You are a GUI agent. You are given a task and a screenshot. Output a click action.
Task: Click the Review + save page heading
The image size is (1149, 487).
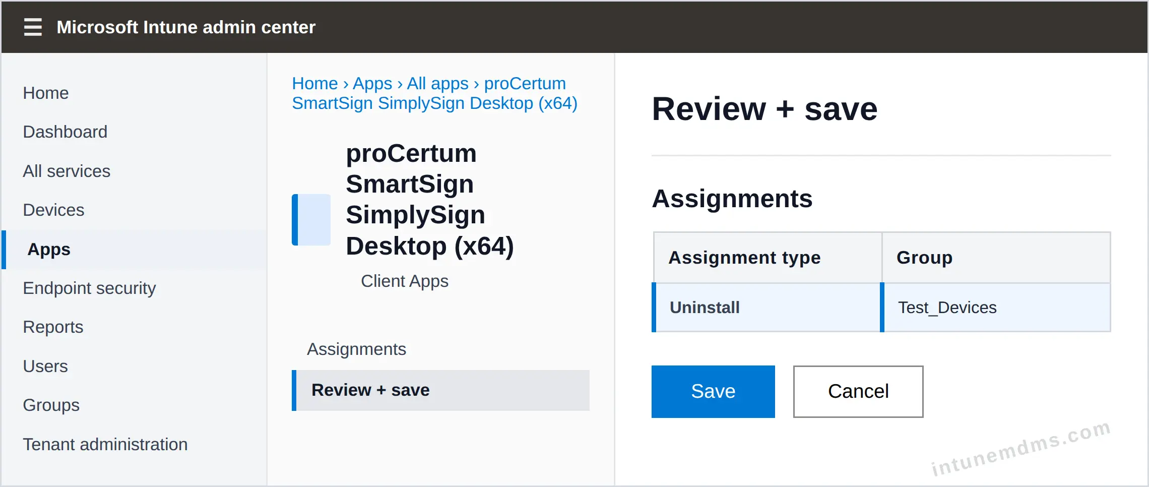tap(764, 109)
